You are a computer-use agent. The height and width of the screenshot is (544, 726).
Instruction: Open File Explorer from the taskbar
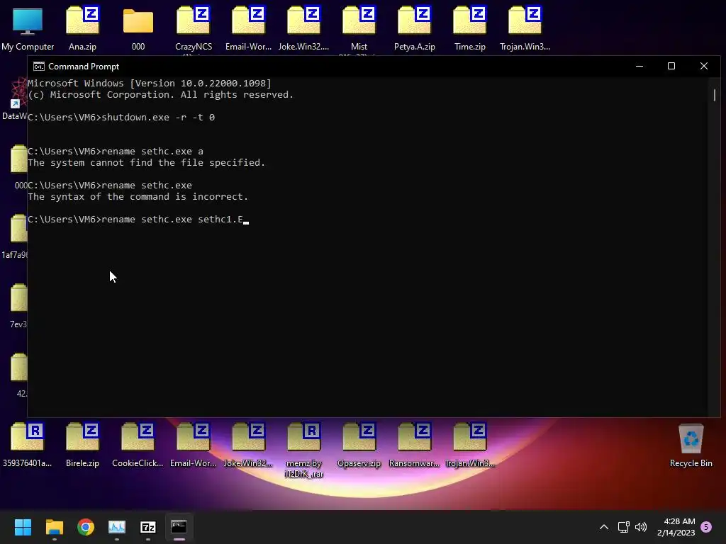pos(54,527)
